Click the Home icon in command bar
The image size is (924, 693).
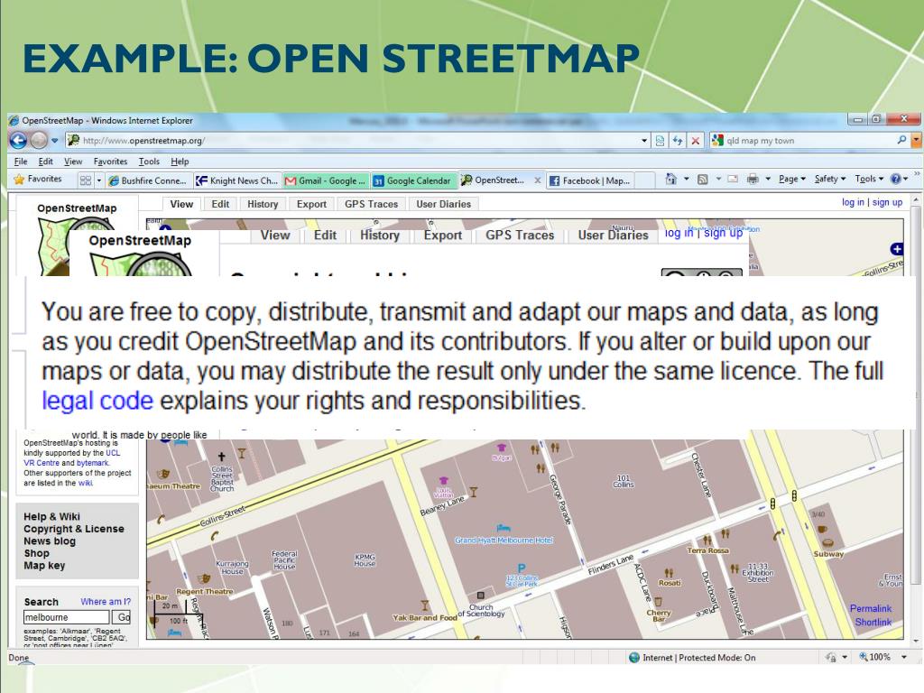pyautogui.click(x=670, y=179)
